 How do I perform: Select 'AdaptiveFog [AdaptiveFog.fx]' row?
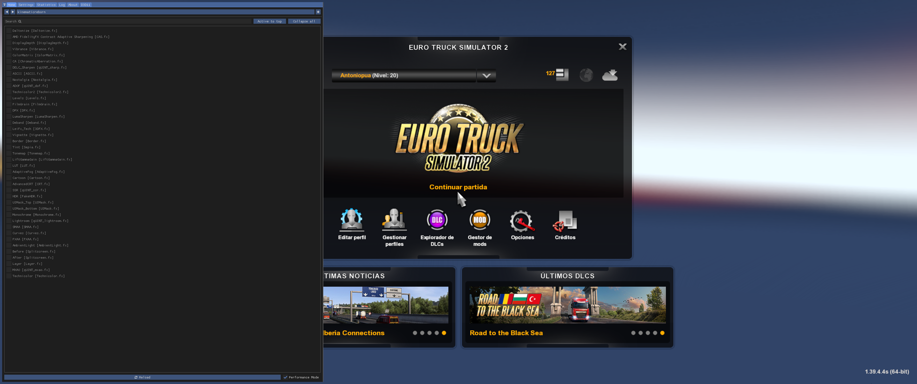[38, 172]
